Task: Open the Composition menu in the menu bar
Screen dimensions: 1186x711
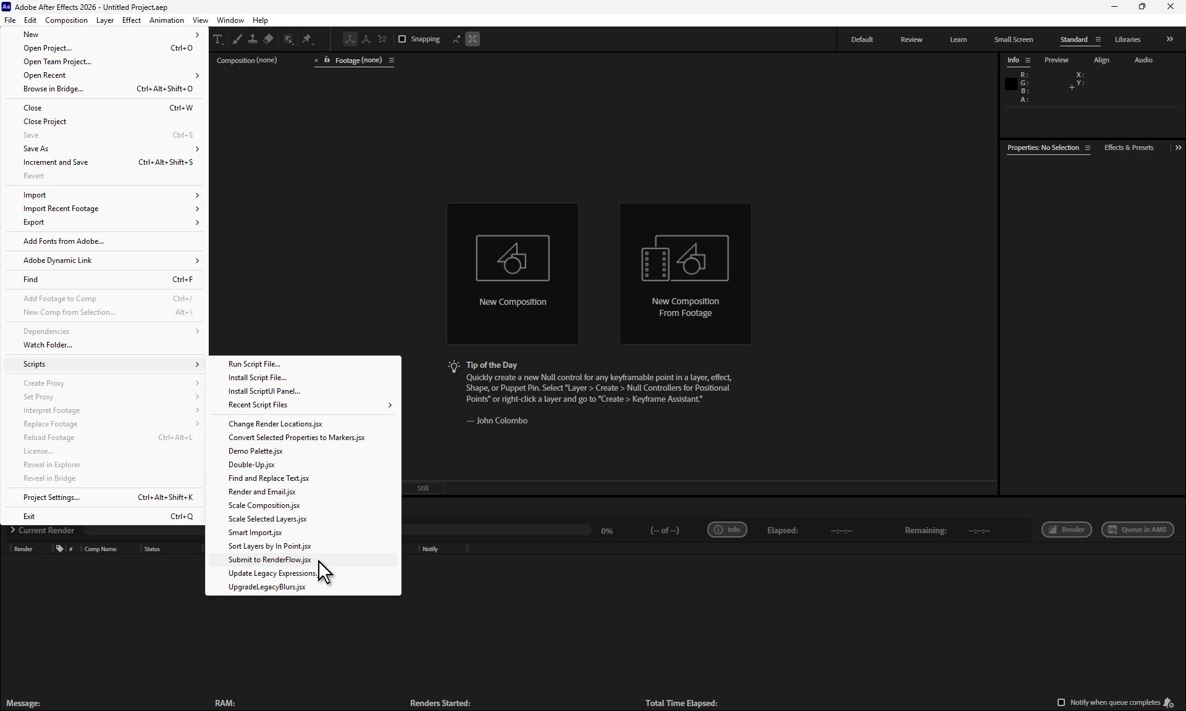Action: pos(66,20)
